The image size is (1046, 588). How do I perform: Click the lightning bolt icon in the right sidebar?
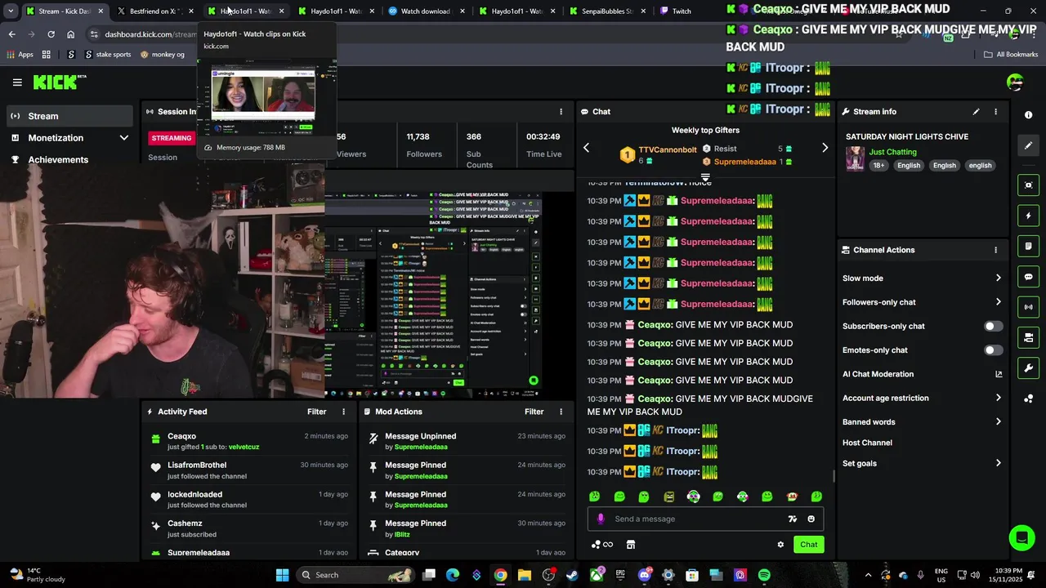click(1029, 216)
